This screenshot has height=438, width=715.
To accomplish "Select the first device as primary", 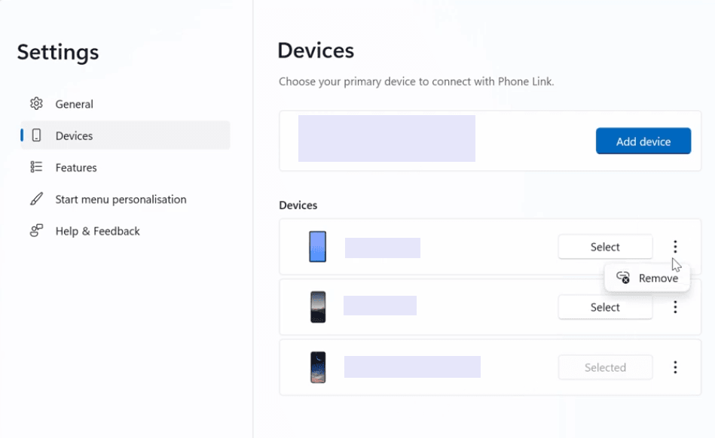I will pos(605,247).
